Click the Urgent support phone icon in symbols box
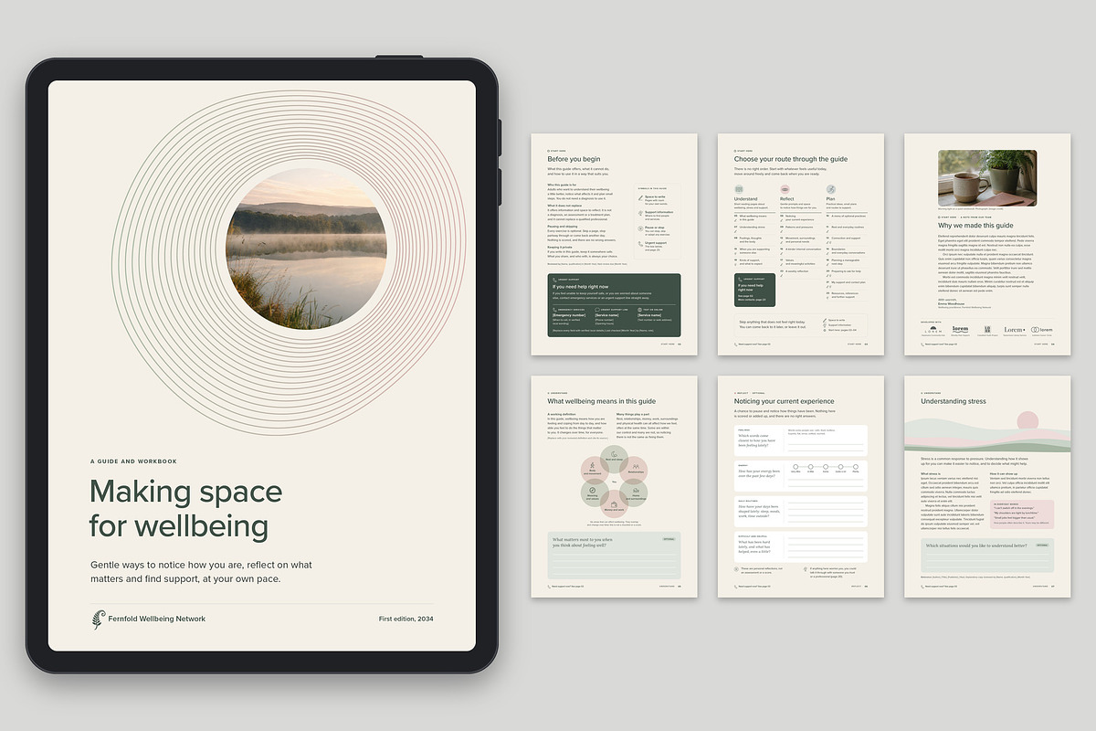This screenshot has height=731, width=1096. click(640, 244)
